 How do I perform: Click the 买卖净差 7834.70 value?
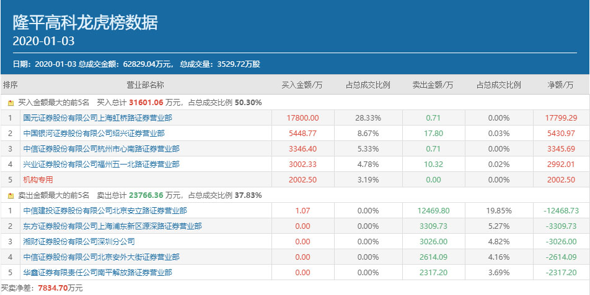[53, 288]
